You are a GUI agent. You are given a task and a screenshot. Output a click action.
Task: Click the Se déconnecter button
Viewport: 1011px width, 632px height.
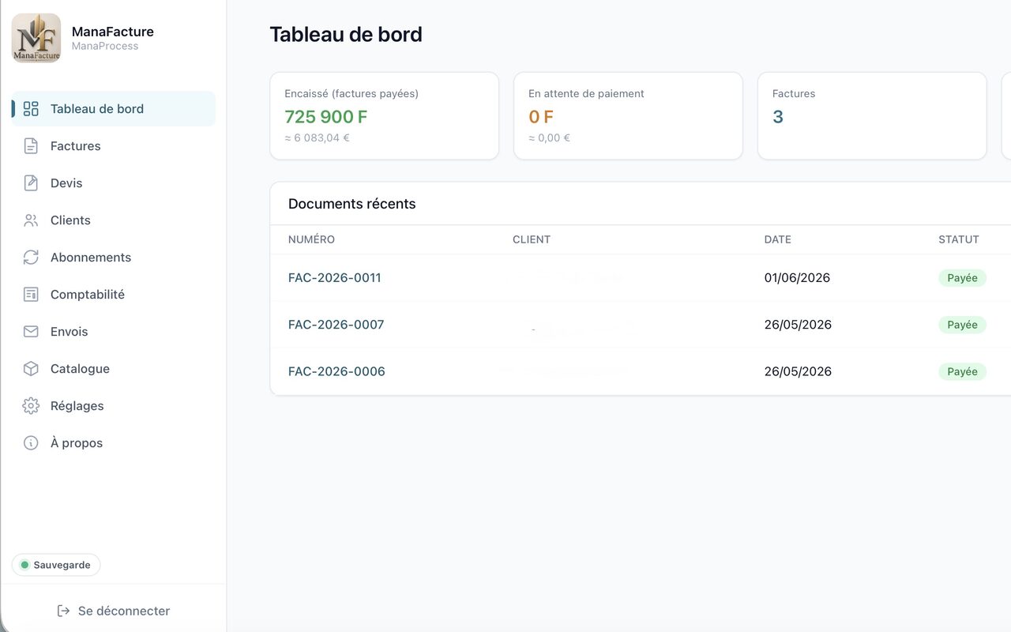click(x=114, y=611)
